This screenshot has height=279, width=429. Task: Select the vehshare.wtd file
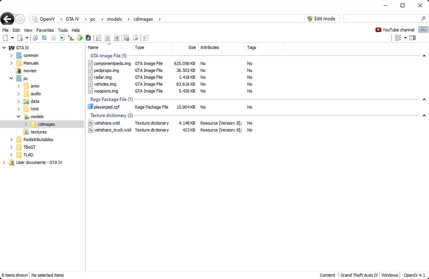coord(107,123)
